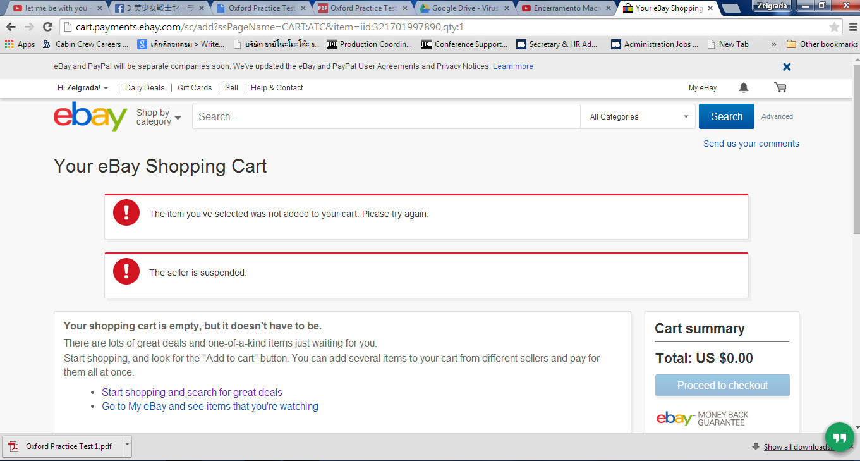Open options arrow for downloaded PDF item

tap(127, 445)
